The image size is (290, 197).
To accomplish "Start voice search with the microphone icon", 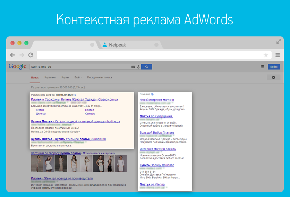I will tap(138, 67).
